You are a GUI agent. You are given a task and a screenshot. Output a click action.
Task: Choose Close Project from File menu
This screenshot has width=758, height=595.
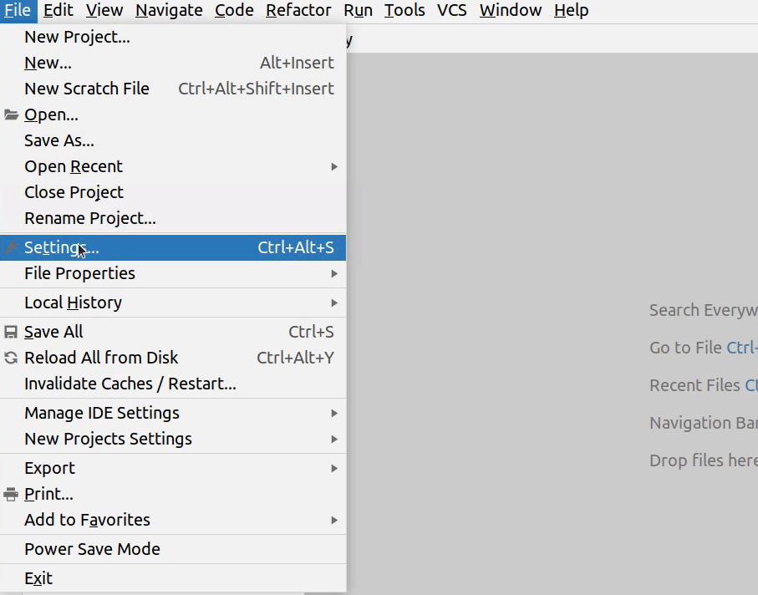74,192
